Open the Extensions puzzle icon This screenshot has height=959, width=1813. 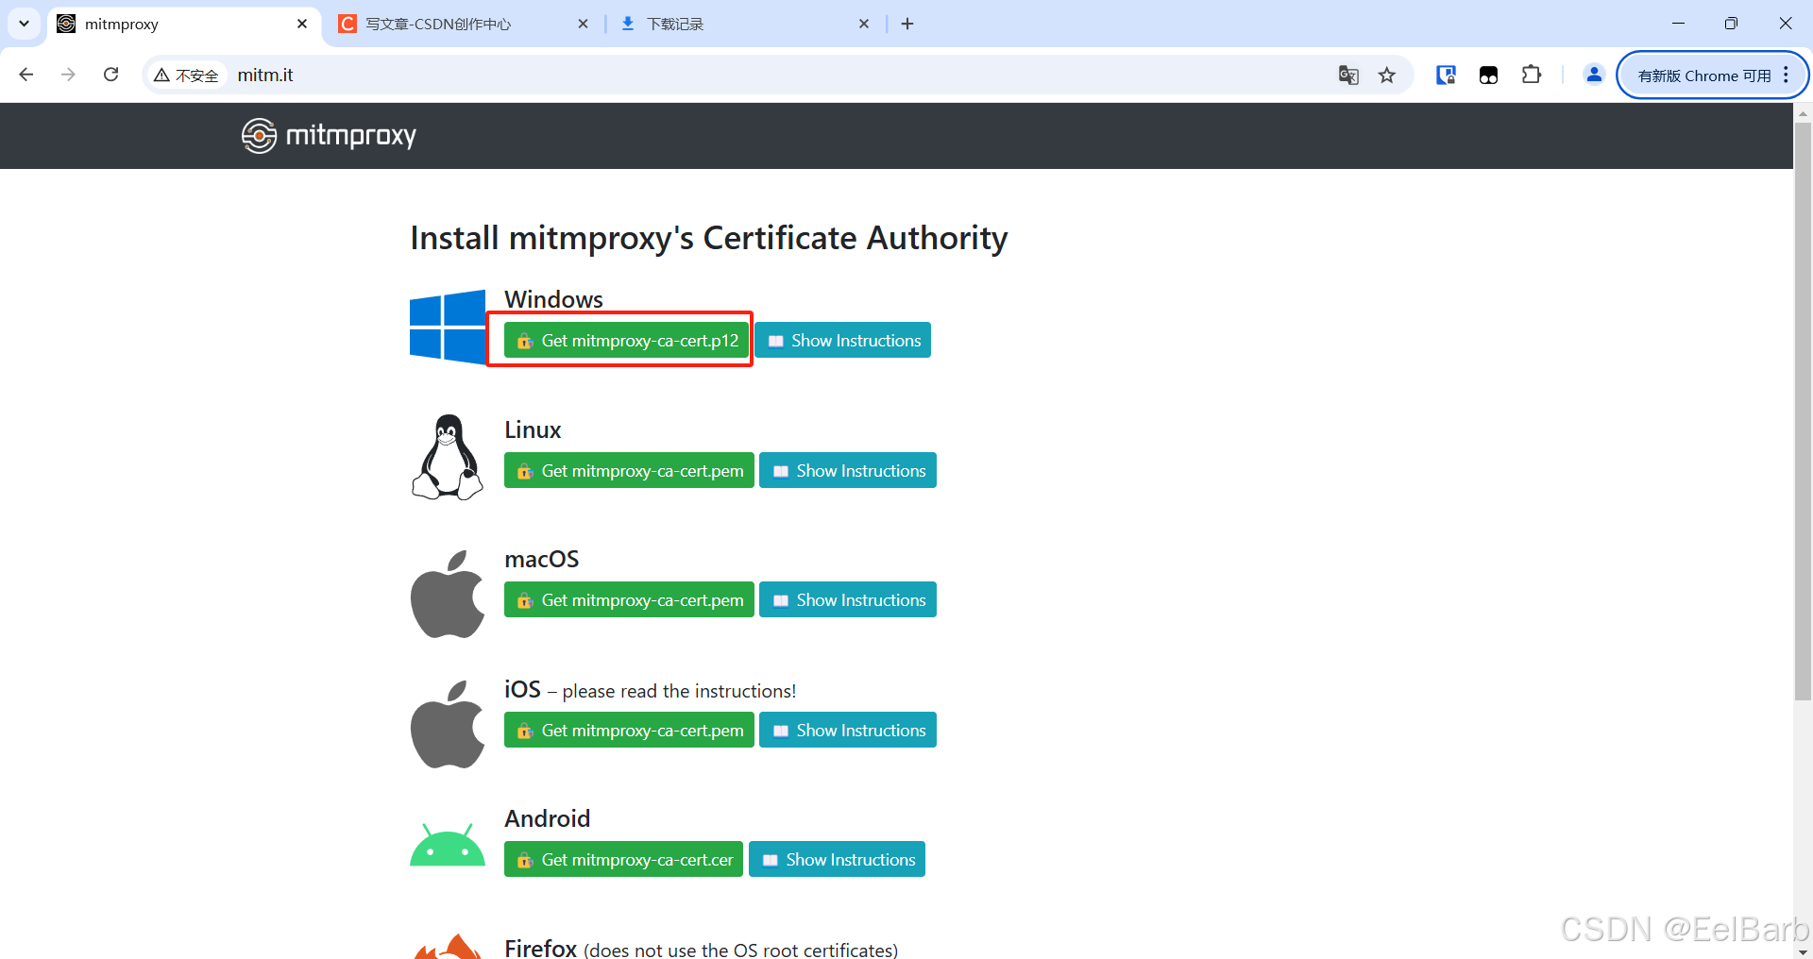1532,75
